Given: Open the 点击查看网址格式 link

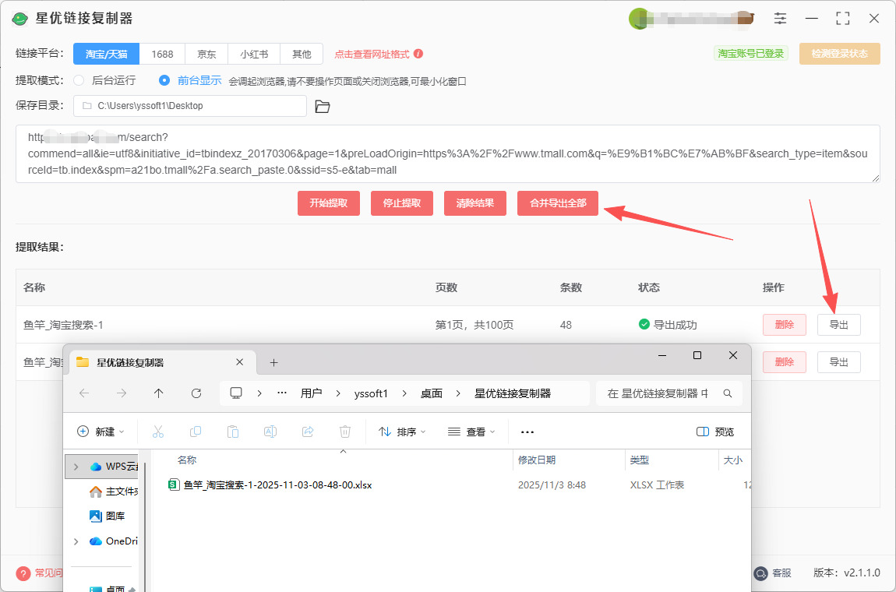Looking at the screenshot, I should (372, 55).
